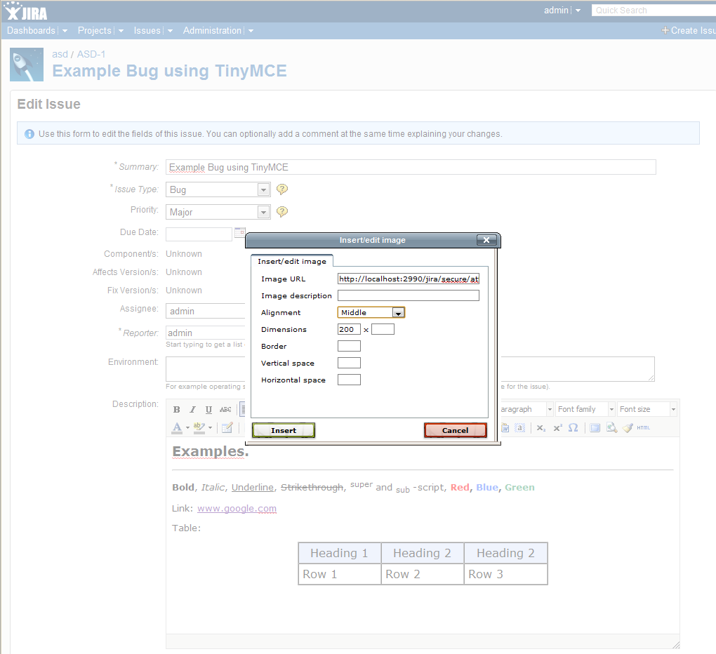Apply superscript formatting
Viewport: 716px width, 654px height.
point(557,427)
